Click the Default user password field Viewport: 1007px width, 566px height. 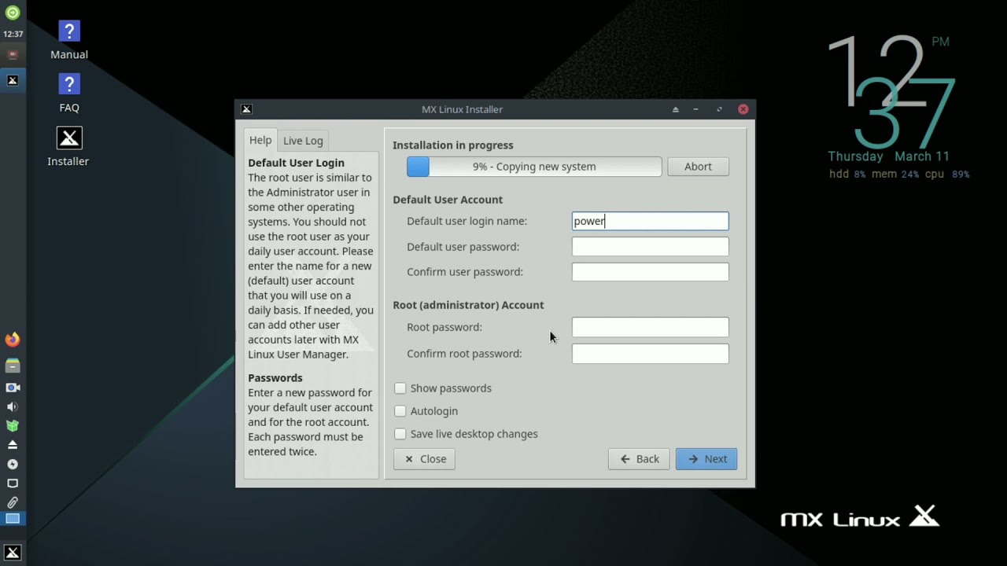click(650, 247)
